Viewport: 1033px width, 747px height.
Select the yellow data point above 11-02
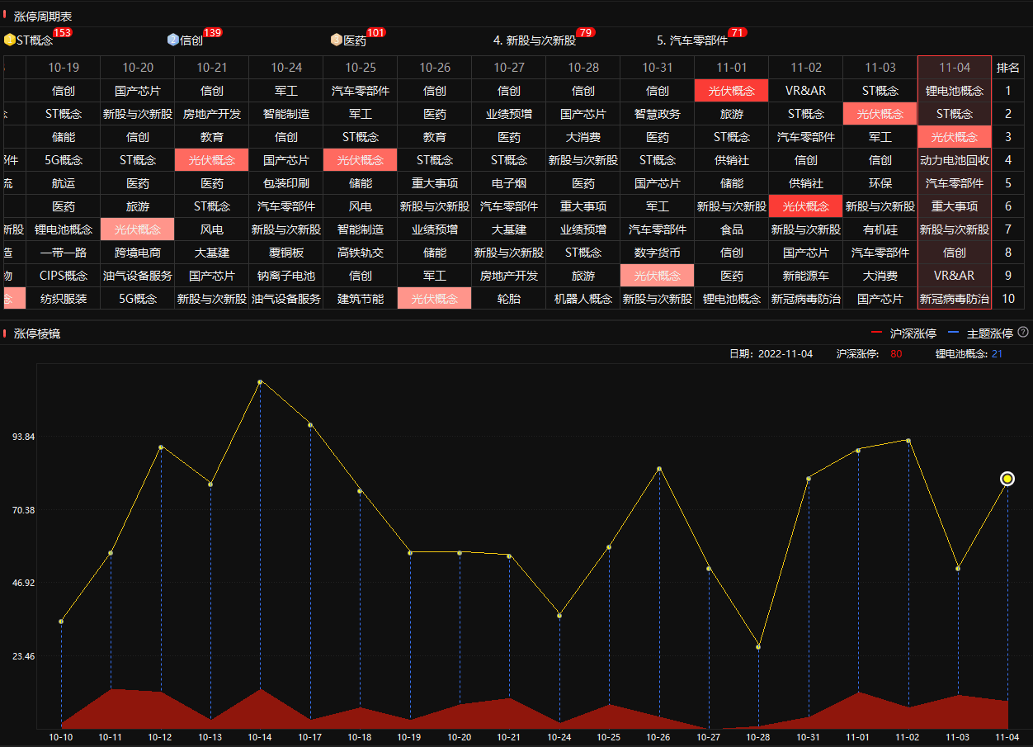point(908,440)
